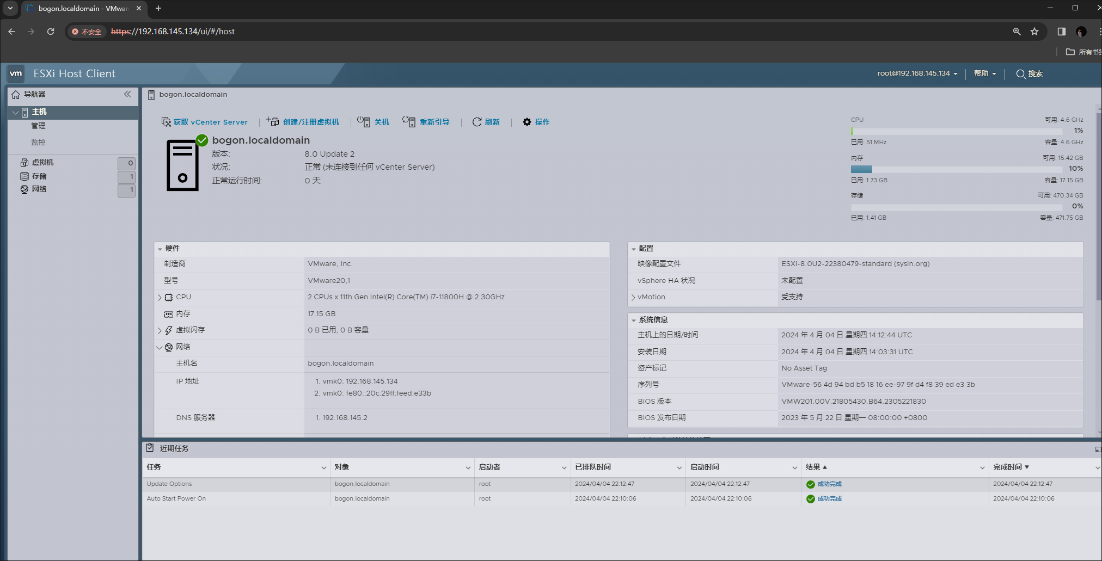Click the 虚拟机 icon in navigator

point(25,162)
